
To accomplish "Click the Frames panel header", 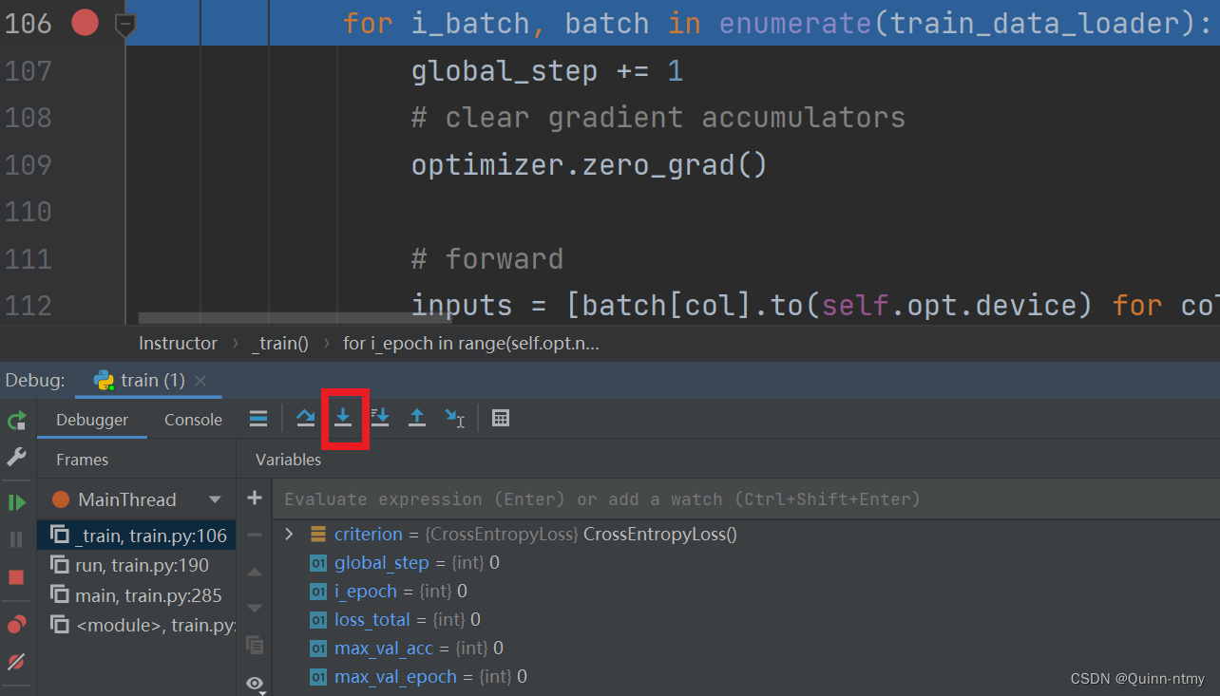I will (82, 460).
